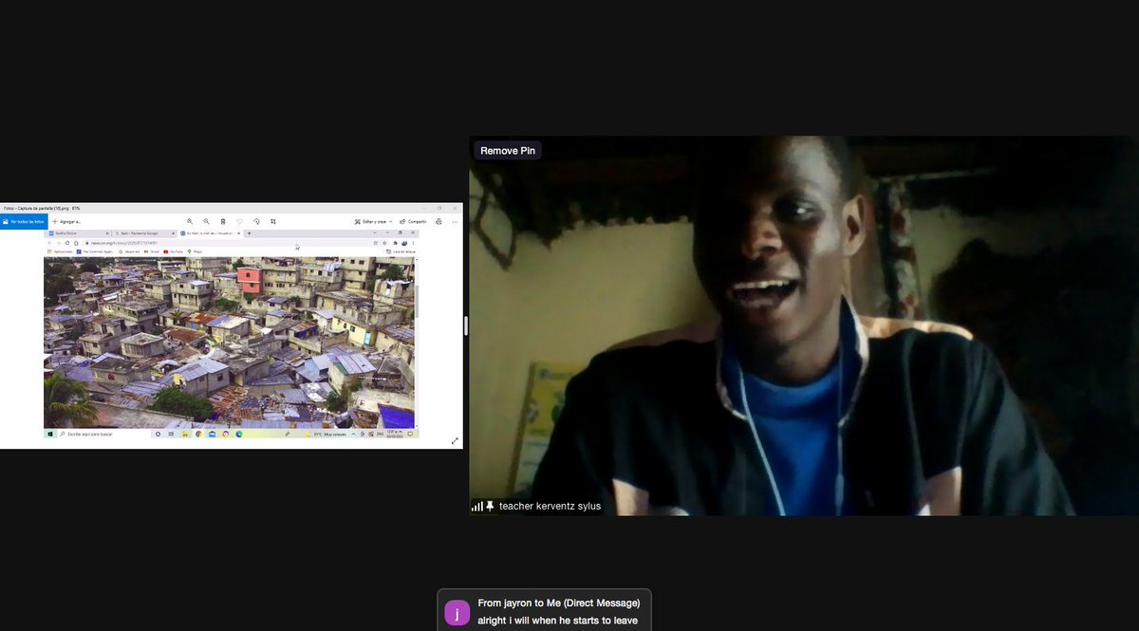Click the browser reload button

pyautogui.click(x=66, y=243)
